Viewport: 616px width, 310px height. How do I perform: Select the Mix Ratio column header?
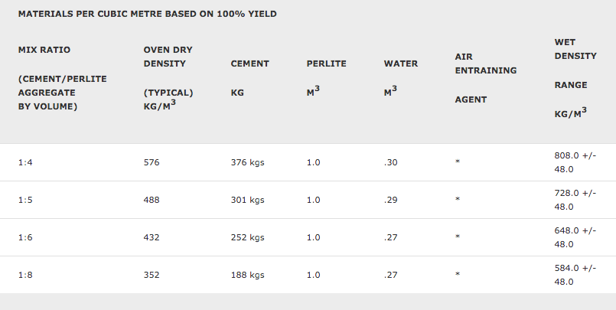point(63,78)
